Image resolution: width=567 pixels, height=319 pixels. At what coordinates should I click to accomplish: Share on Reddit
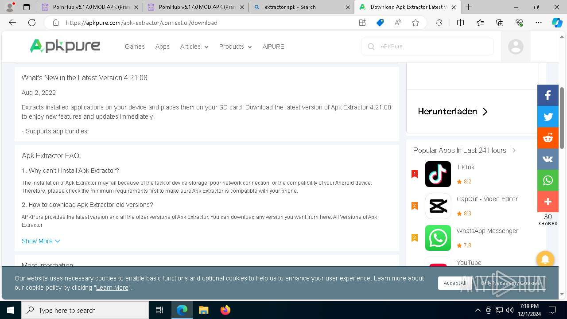click(548, 138)
